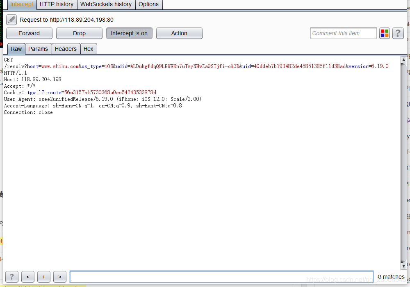This screenshot has height=287, width=410.
Task: Click the '0 matches' search count label
Action: point(391,276)
